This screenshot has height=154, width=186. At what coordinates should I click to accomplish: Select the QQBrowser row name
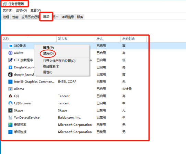pyautogui.click(x=23, y=103)
